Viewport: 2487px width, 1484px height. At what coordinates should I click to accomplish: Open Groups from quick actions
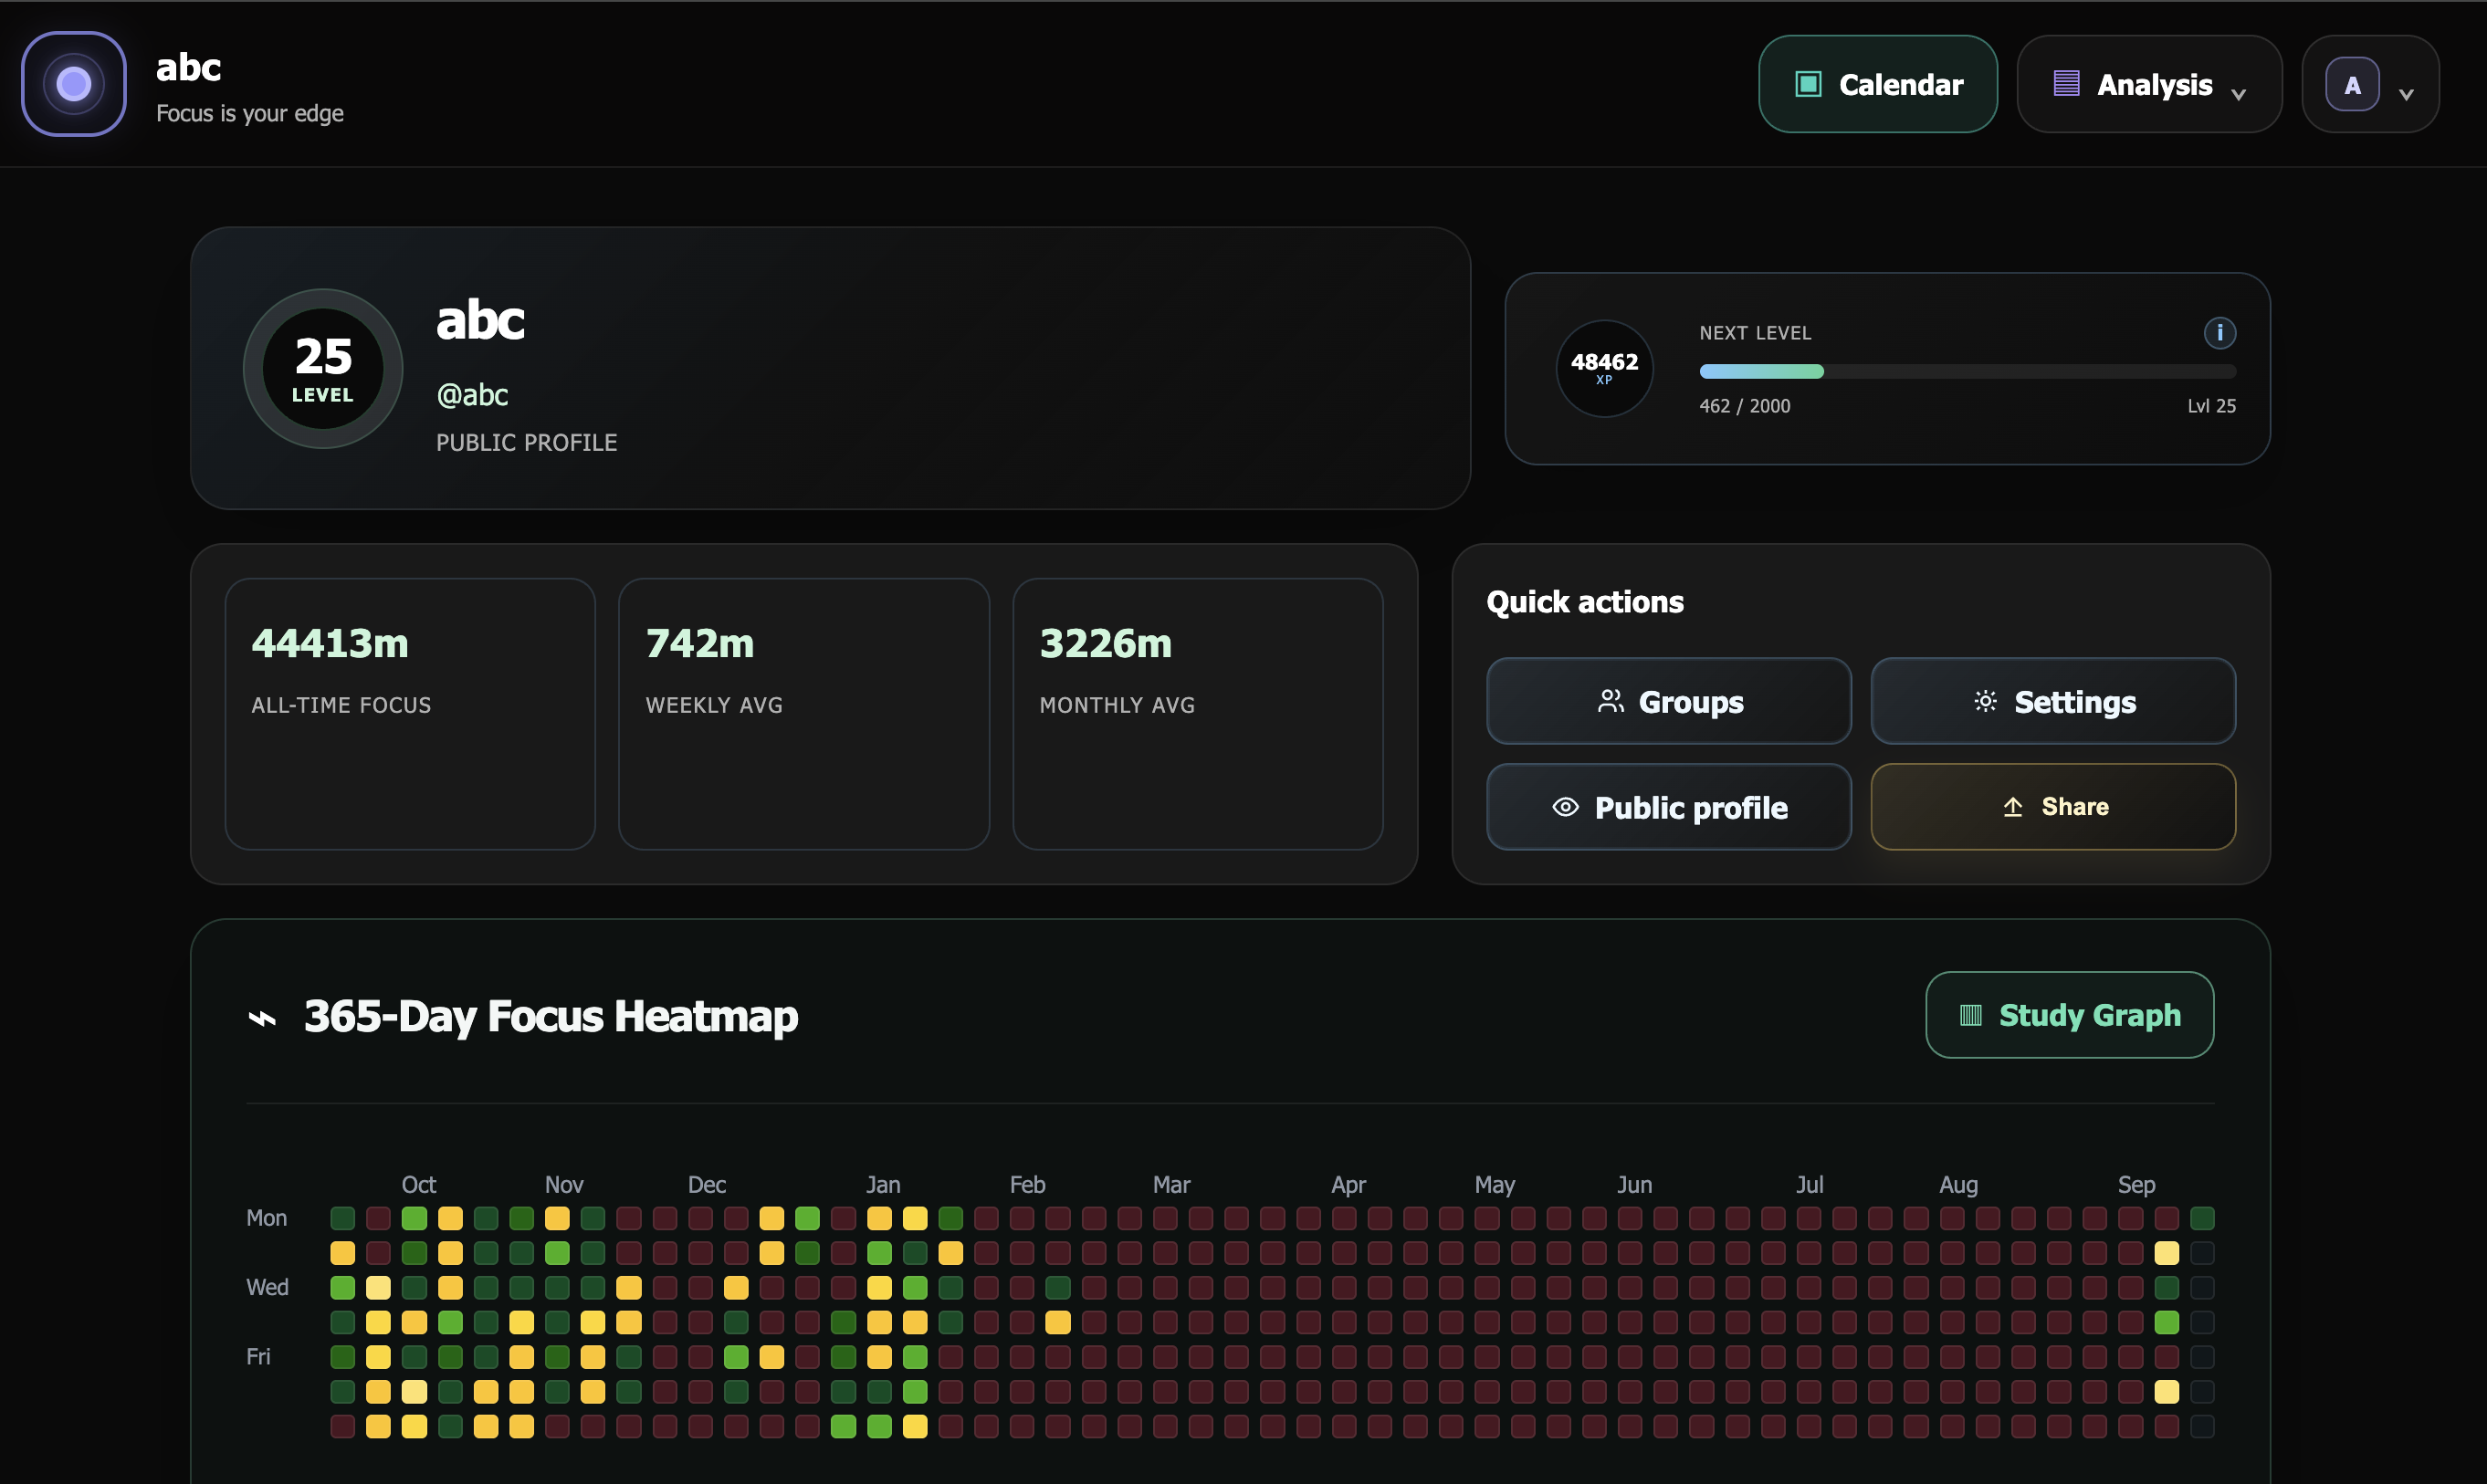1669,701
